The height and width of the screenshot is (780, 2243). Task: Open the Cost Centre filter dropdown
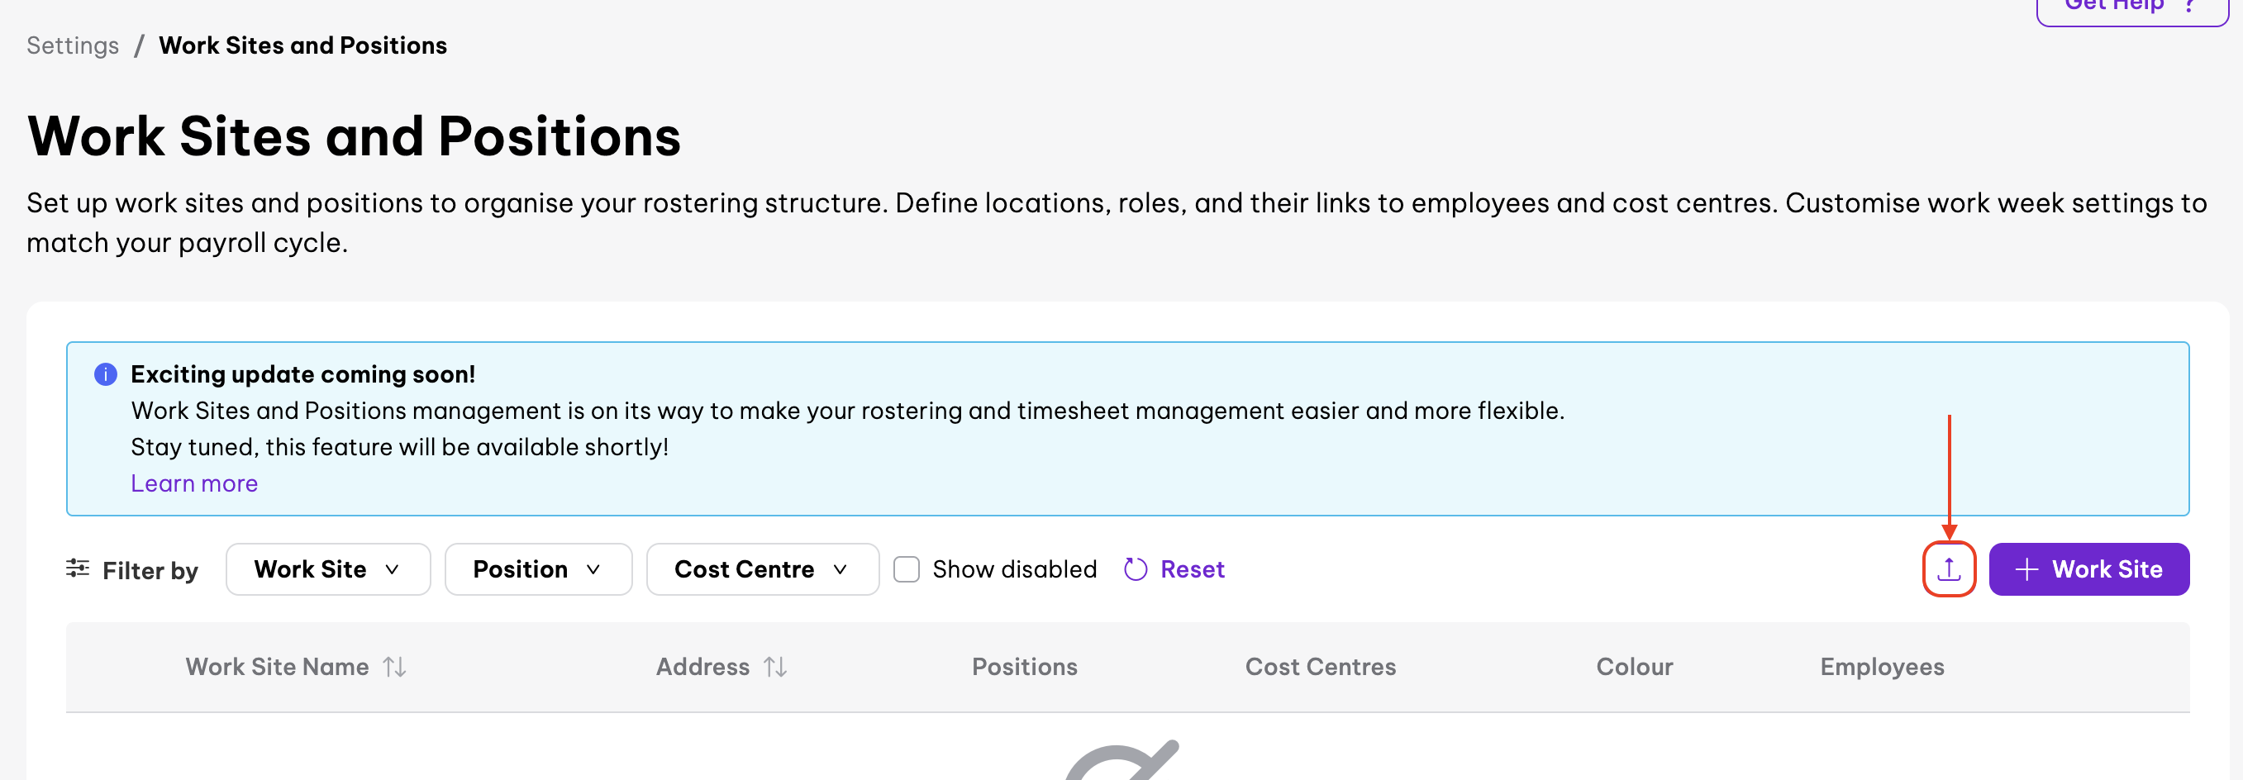click(x=762, y=569)
